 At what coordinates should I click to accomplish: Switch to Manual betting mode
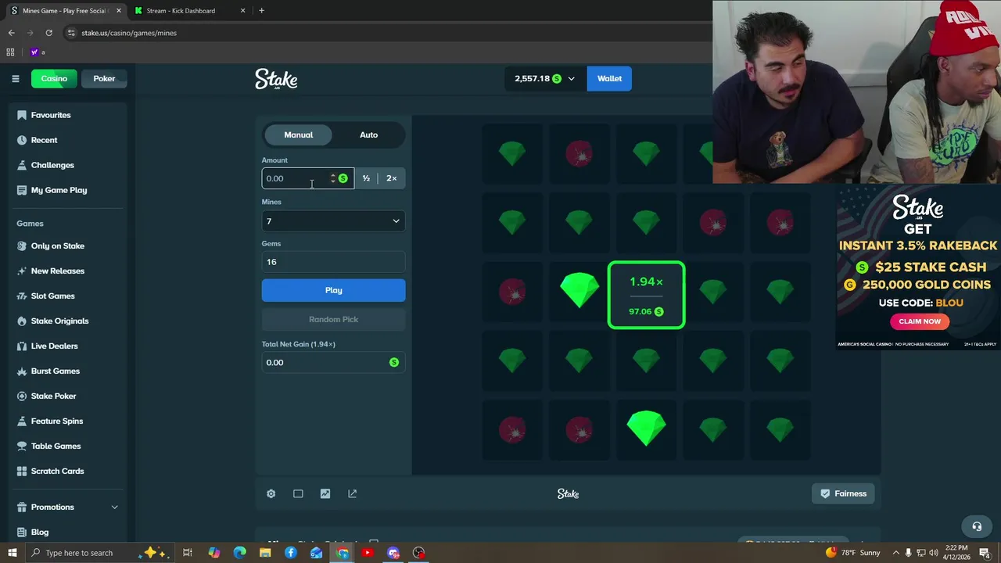(x=298, y=134)
